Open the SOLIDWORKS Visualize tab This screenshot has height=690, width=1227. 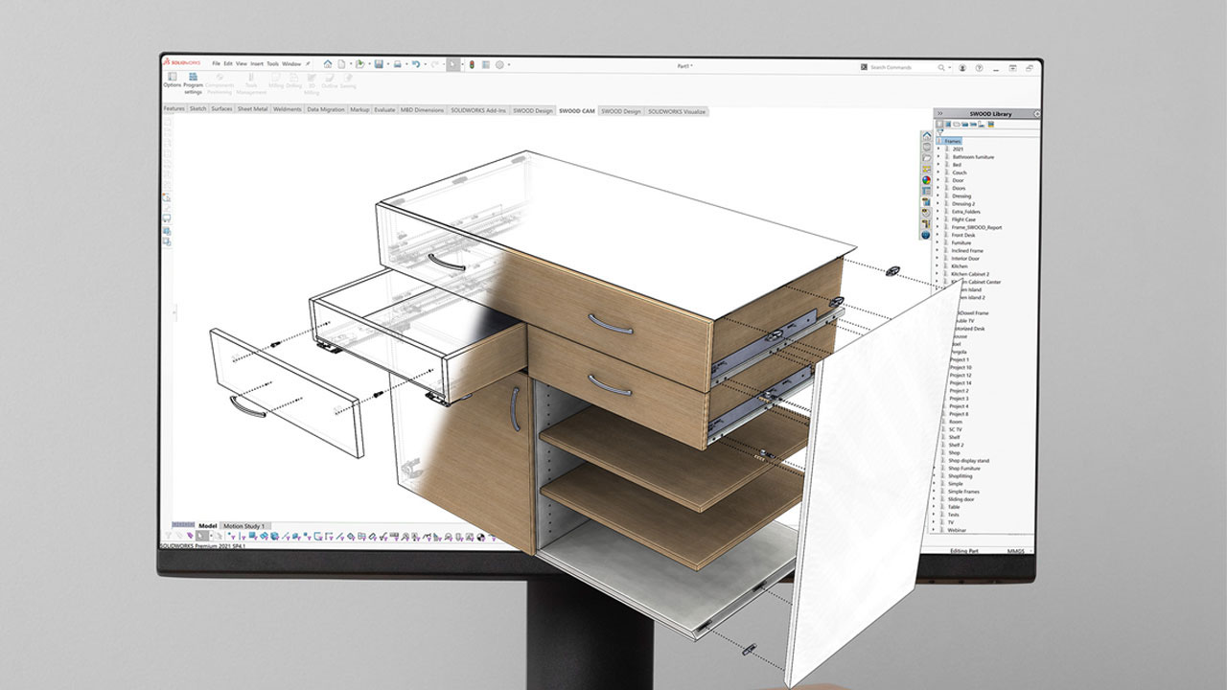pos(677,111)
